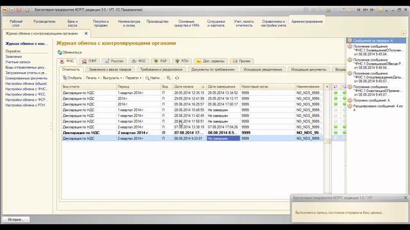The width and height of the screenshot is (410, 230).
Task: Click the Налоговый орган column header
Action: tap(268, 87)
